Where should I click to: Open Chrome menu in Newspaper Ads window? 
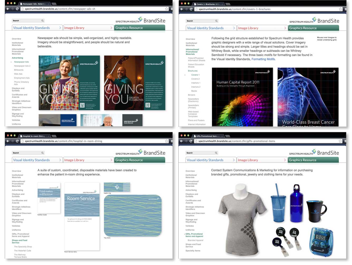[171, 9]
